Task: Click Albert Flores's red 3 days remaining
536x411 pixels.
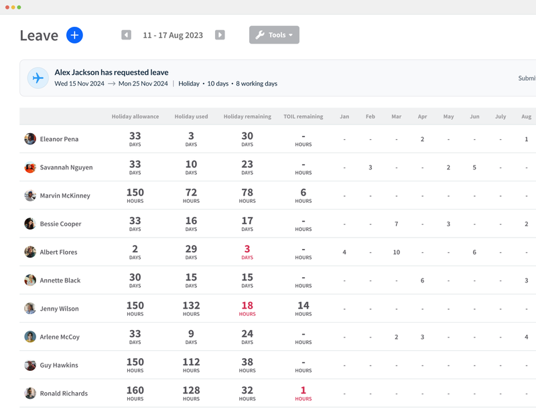Action: (247, 252)
